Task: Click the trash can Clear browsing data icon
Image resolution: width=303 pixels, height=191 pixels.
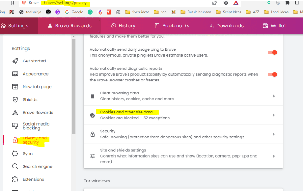Action: [93, 96]
